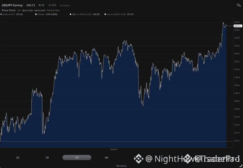Click the 159.6 y-axis label
Screen dimensions: 243x168
pos(237,46)
